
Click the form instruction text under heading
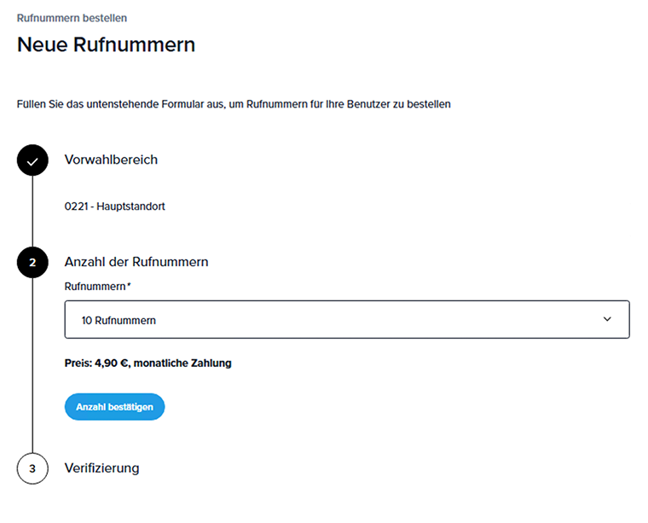click(234, 104)
